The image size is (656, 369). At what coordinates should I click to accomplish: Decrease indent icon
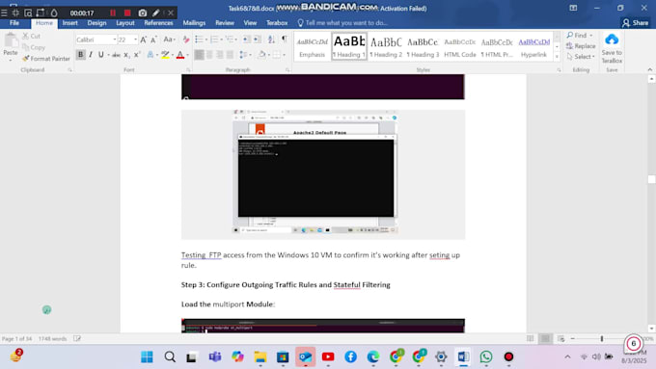(x=246, y=40)
